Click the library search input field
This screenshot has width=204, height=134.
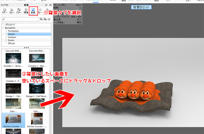20,19
